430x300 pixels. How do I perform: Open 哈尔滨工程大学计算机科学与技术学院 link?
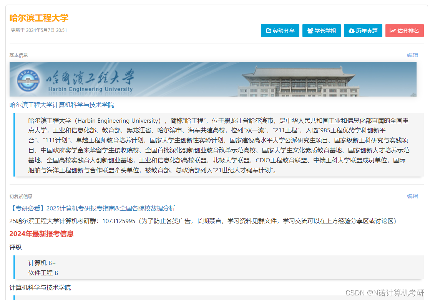62,105
